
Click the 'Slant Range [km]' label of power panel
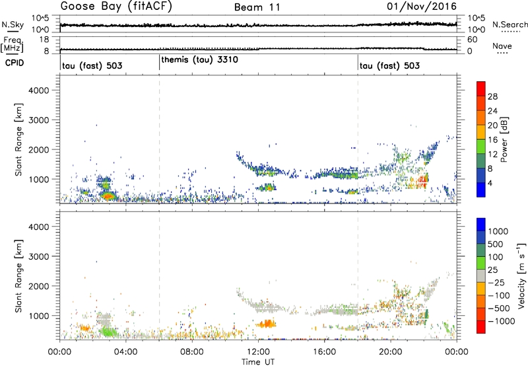point(18,139)
